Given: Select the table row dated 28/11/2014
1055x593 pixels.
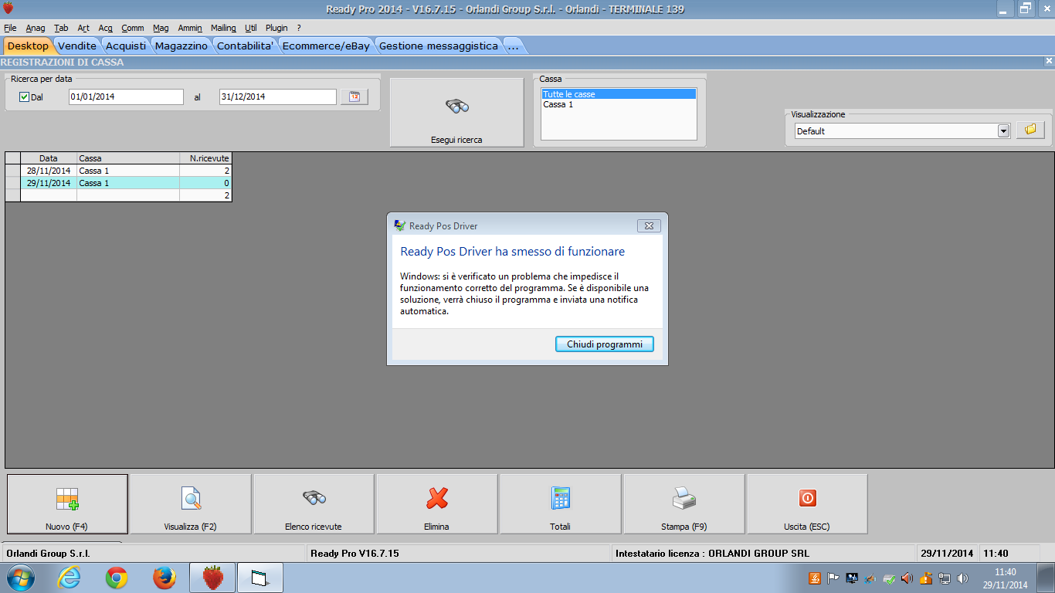Looking at the screenshot, I should point(118,171).
